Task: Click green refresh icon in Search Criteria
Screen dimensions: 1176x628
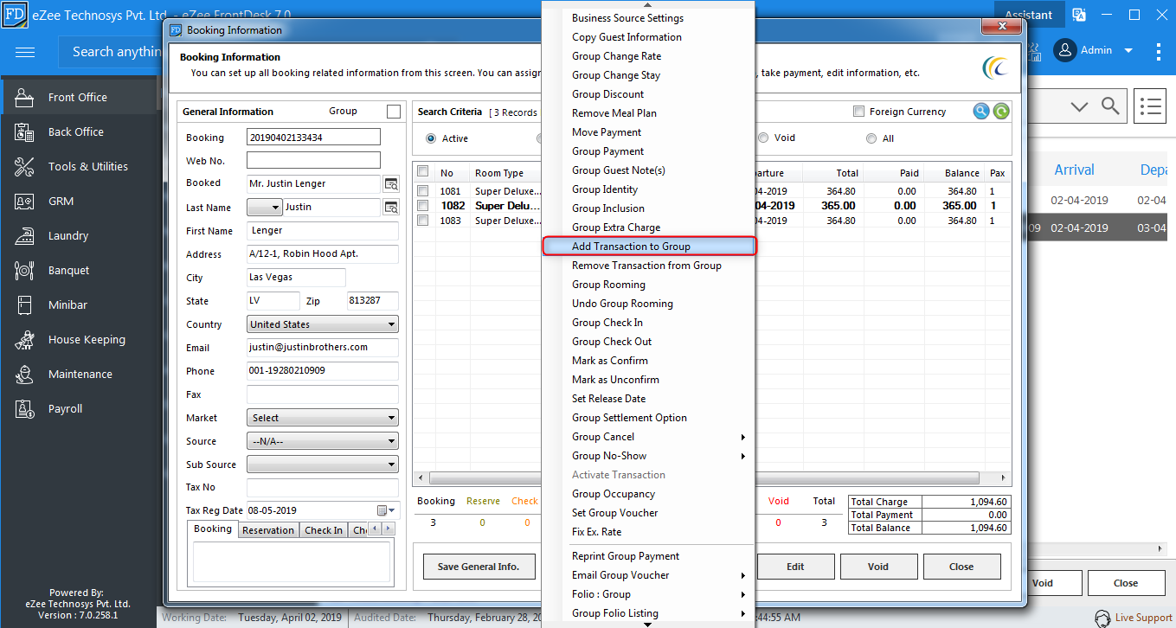Action: [1001, 111]
